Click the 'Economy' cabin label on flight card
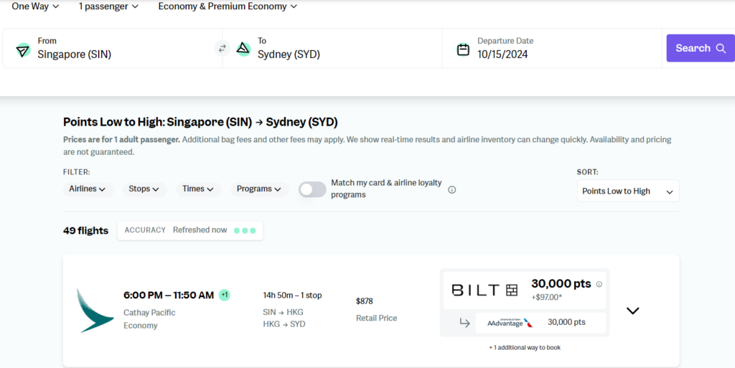The width and height of the screenshot is (735, 368). coord(141,326)
